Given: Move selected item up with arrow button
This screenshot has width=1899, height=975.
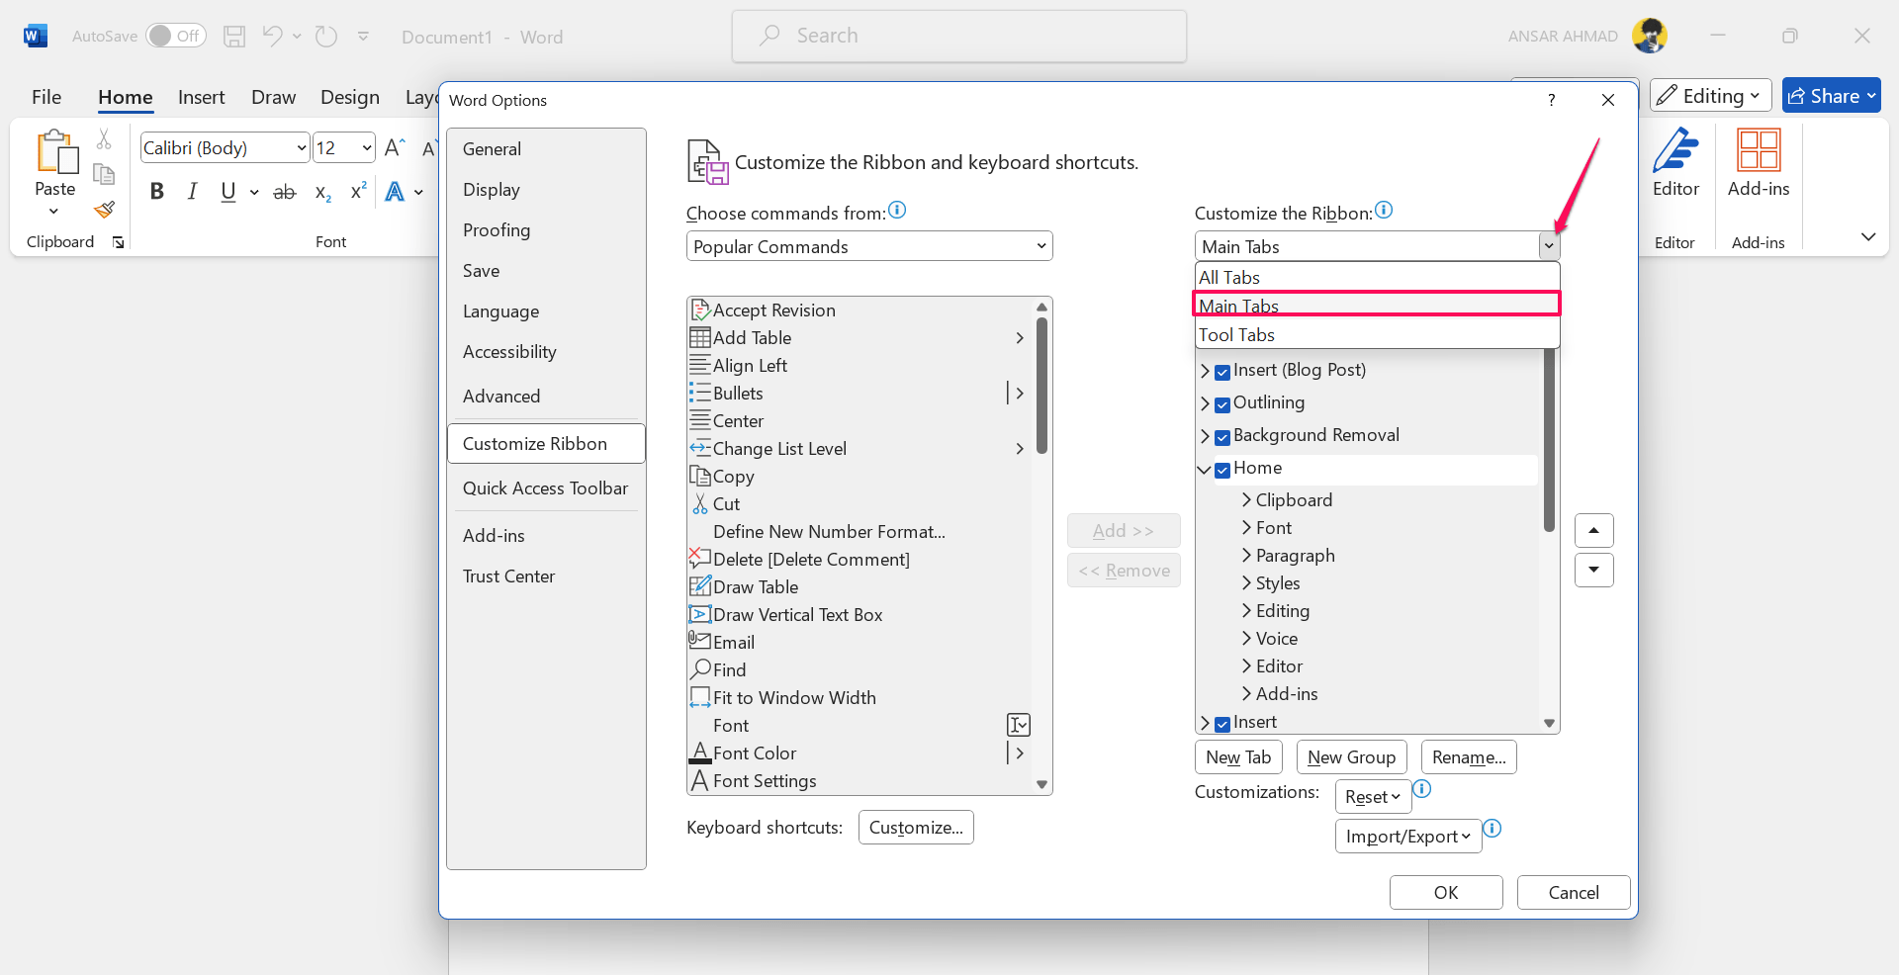Looking at the screenshot, I should (1593, 531).
